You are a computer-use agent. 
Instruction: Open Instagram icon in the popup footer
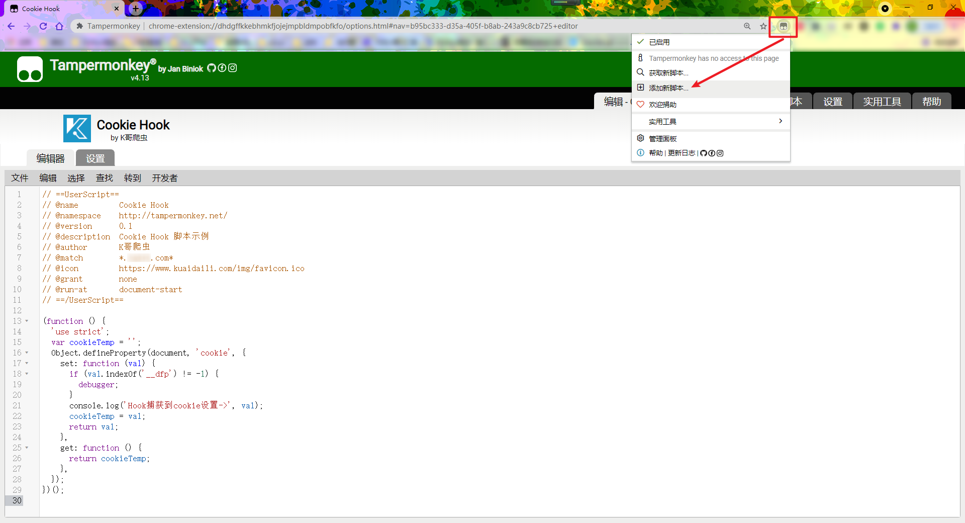(720, 153)
